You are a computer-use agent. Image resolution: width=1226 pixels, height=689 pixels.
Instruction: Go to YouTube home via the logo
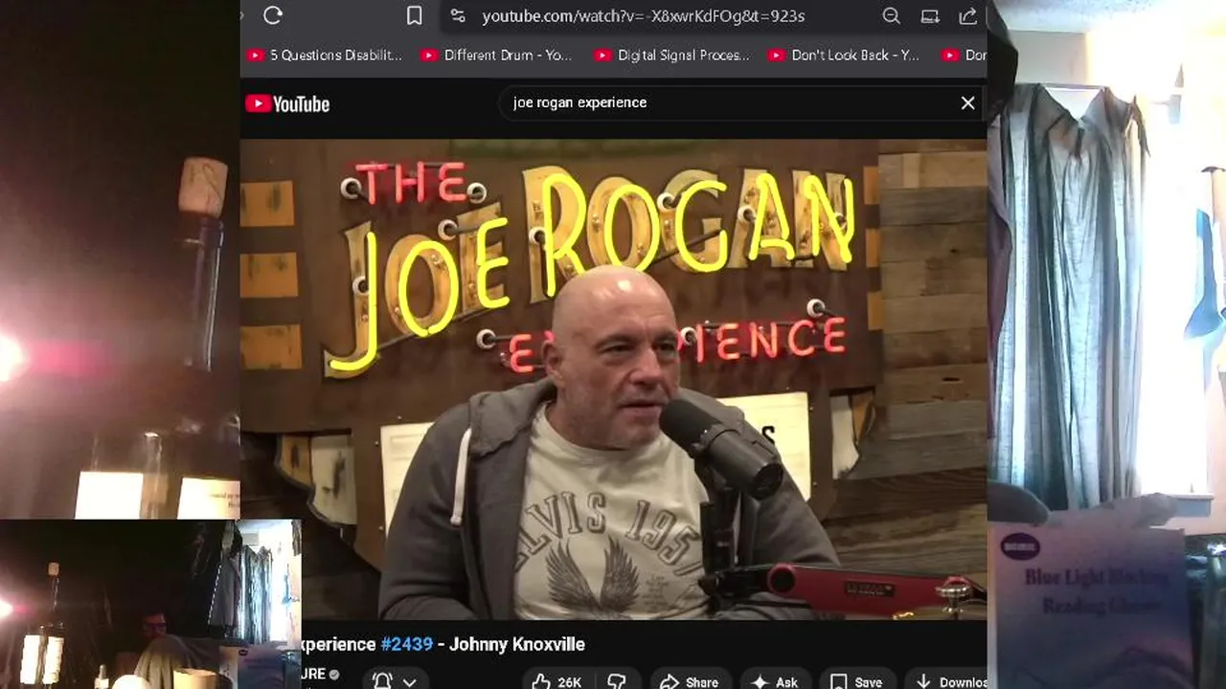(287, 103)
